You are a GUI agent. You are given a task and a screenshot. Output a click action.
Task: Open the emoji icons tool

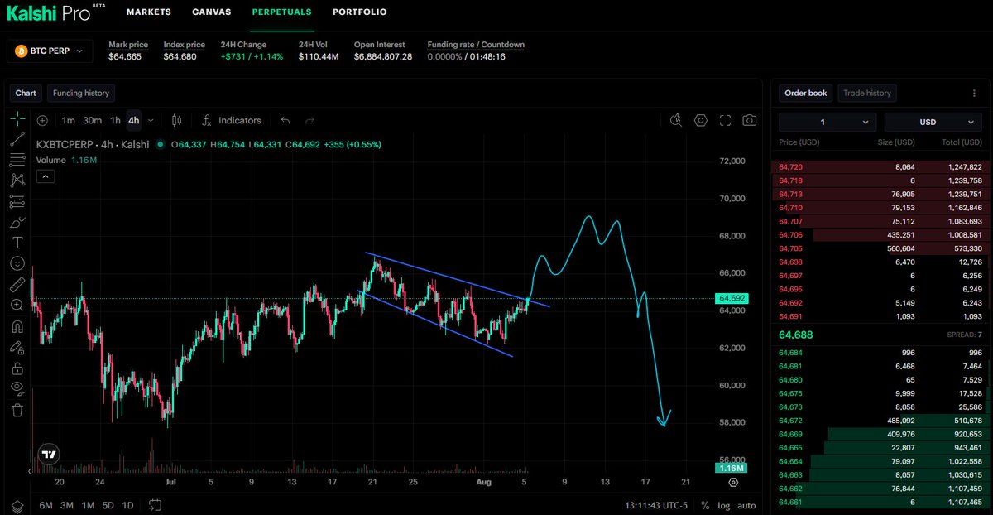tap(17, 263)
